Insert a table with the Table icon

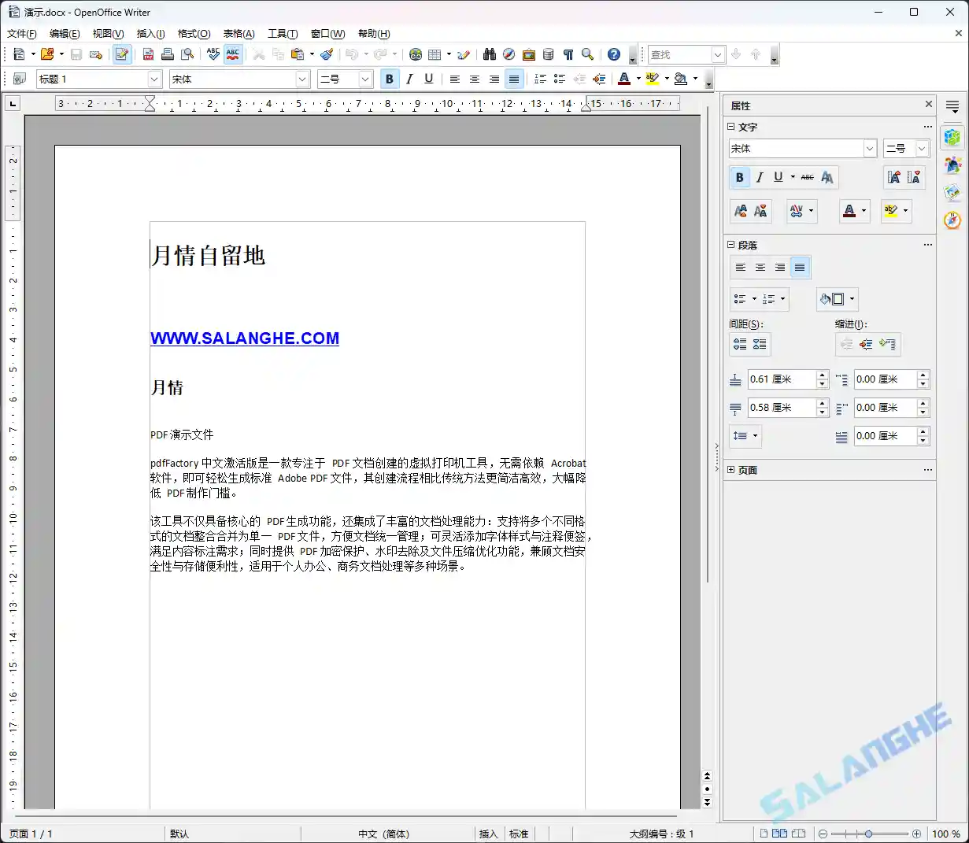[x=434, y=54]
